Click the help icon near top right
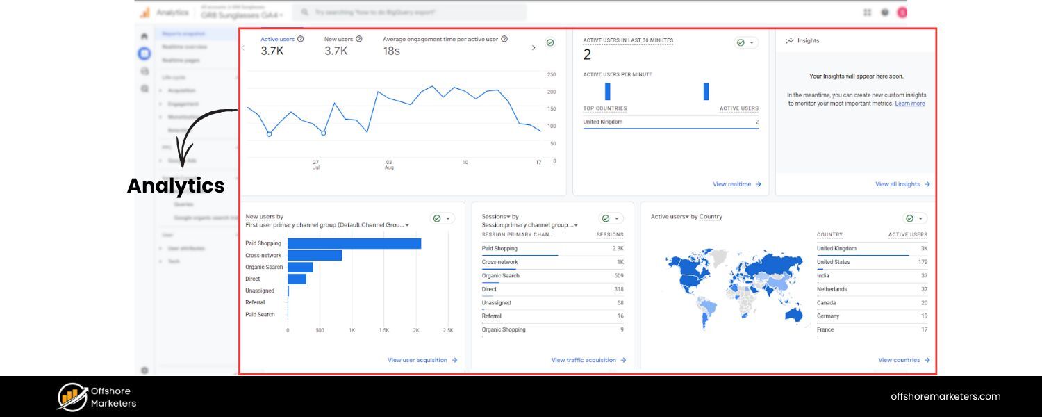 tap(884, 12)
